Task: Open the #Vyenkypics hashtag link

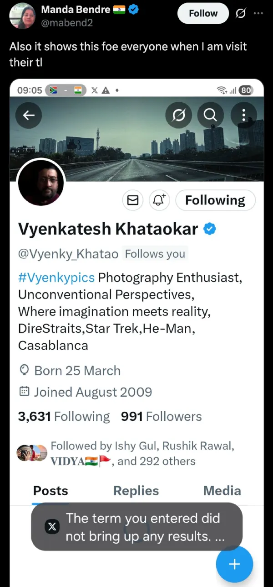Action: [56, 278]
